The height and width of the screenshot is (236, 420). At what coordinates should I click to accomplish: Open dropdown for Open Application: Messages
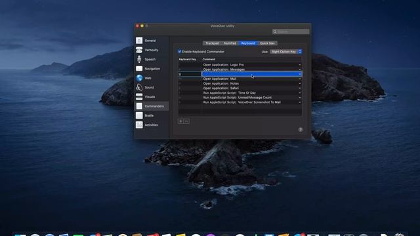coord(300,69)
